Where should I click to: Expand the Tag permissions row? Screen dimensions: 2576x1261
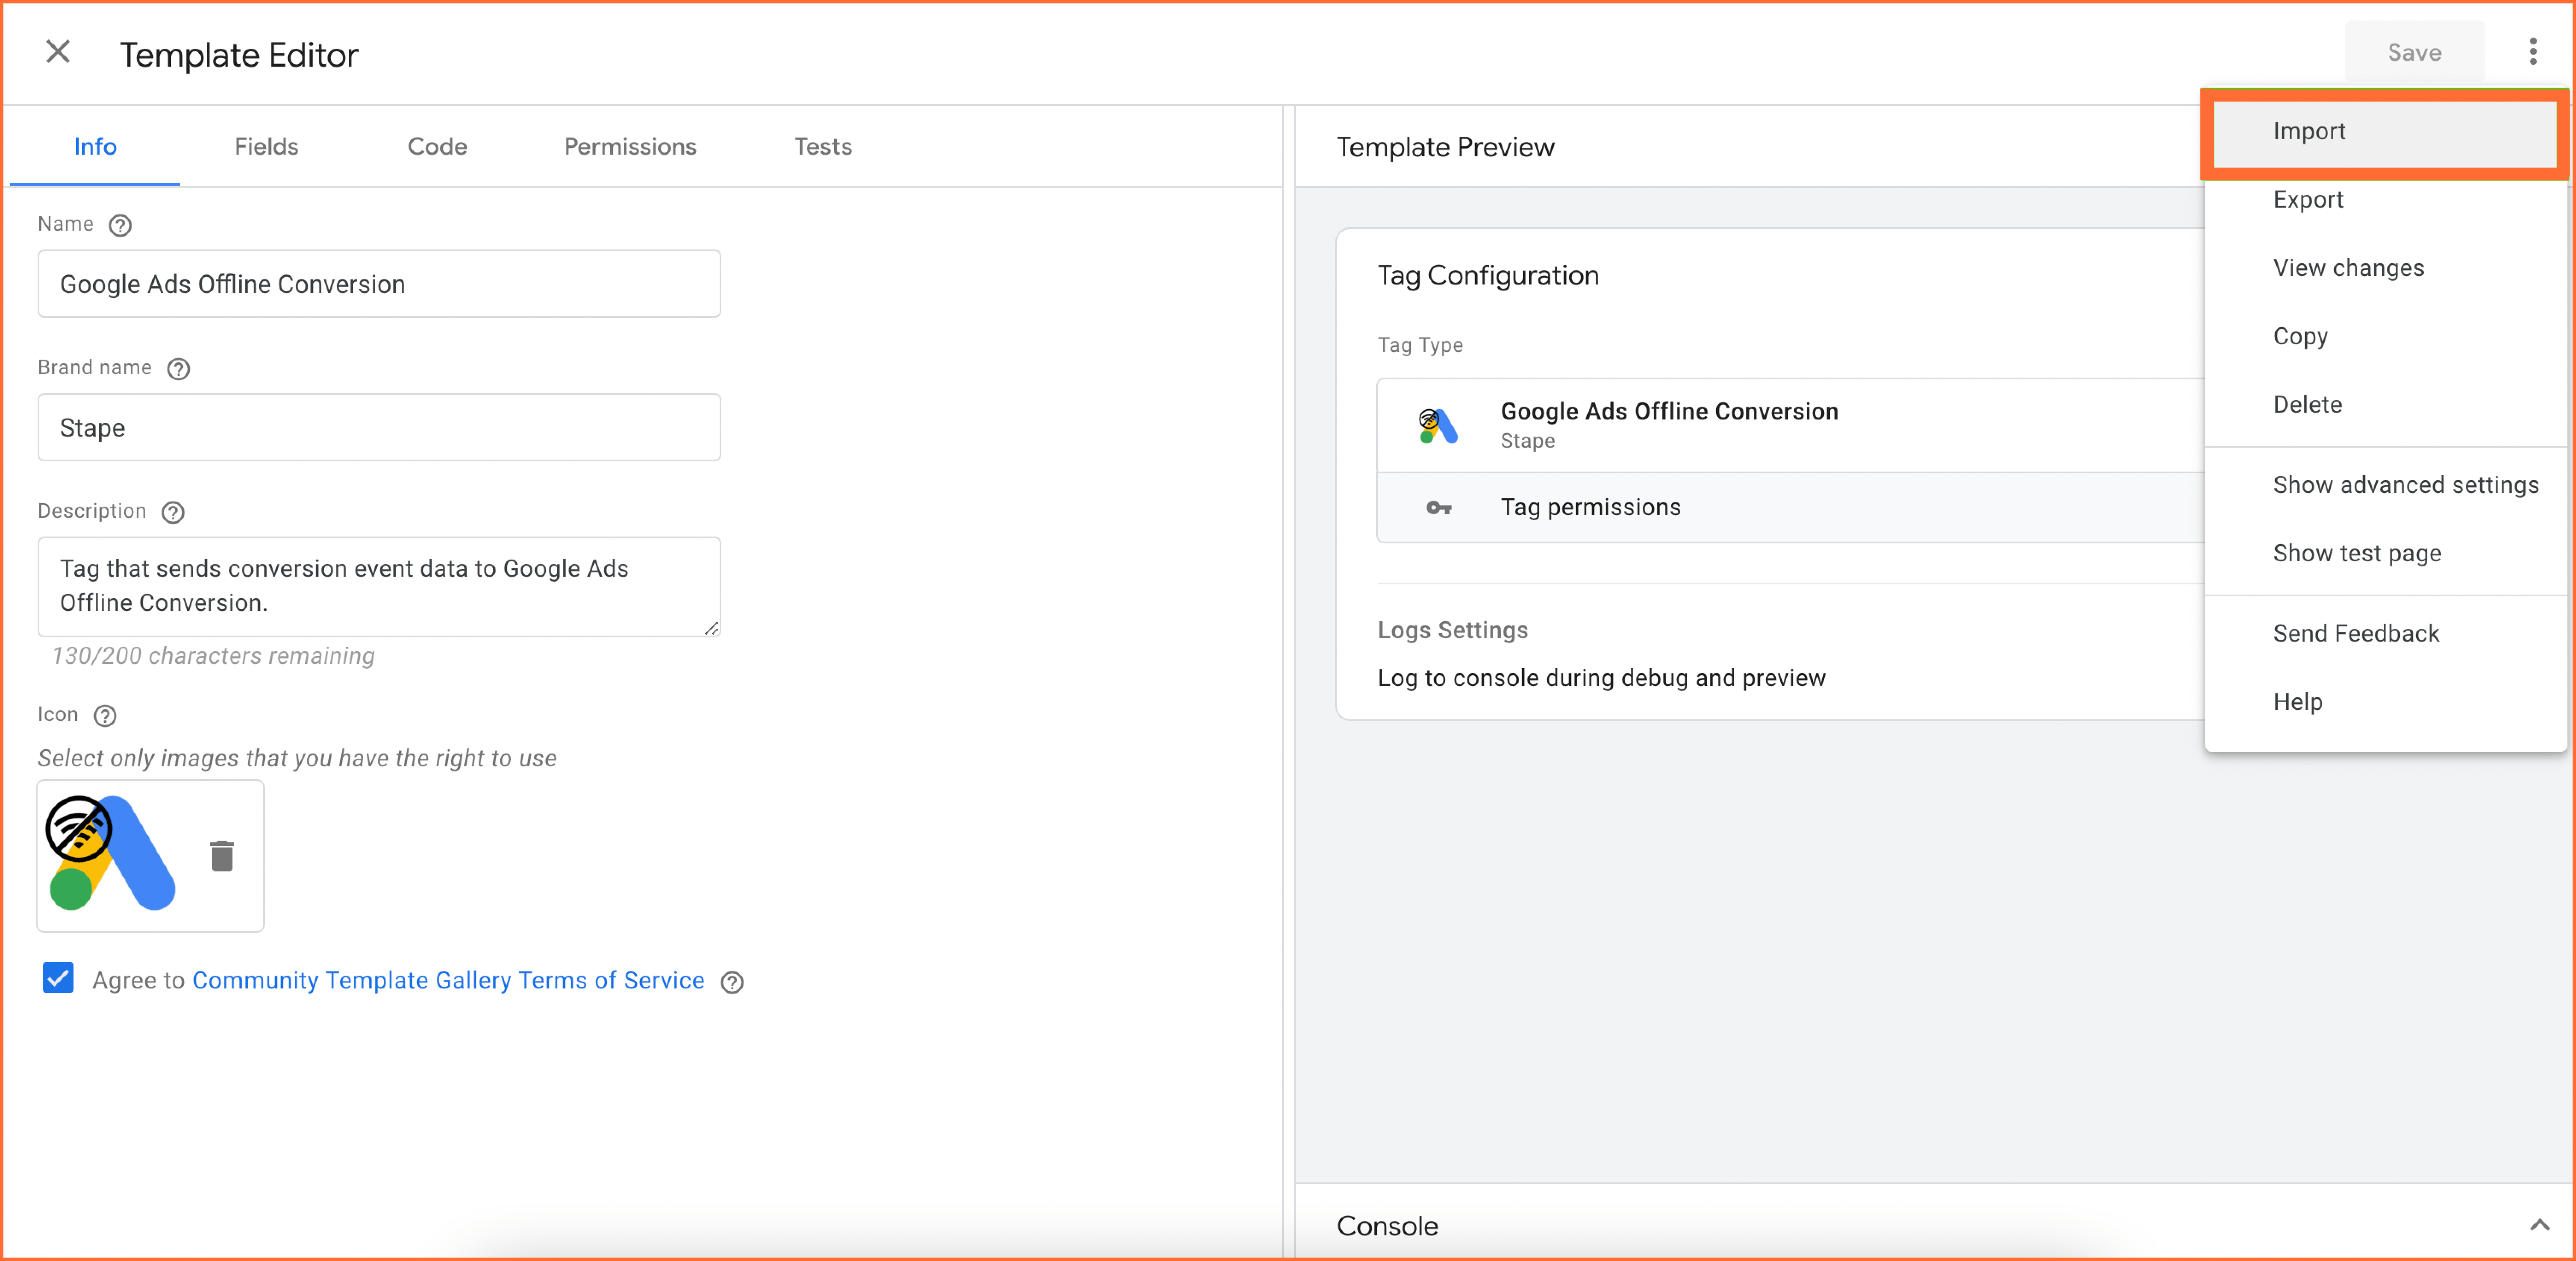[1790, 507]
